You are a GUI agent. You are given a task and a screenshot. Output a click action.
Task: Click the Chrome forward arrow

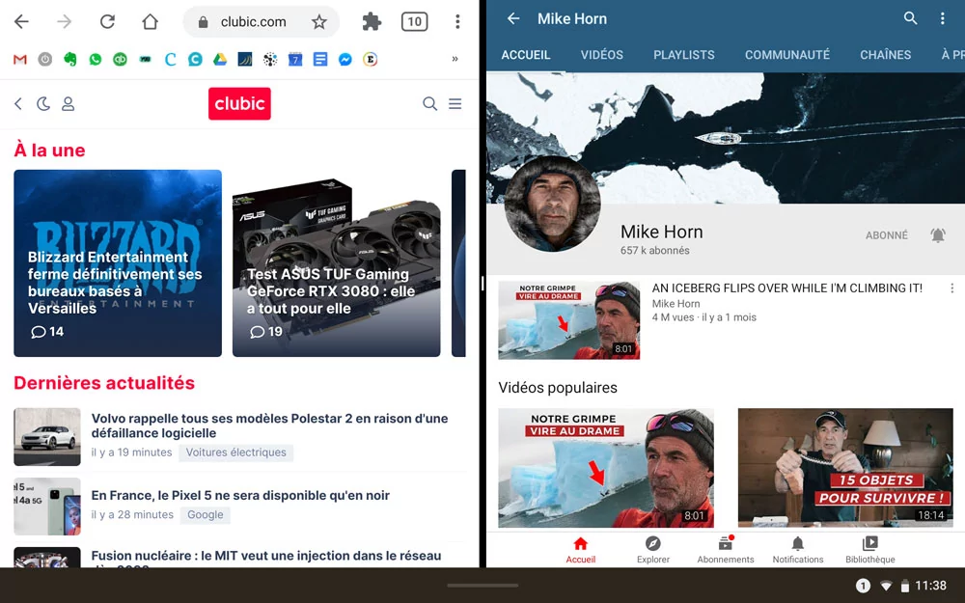tap(64, 22)
